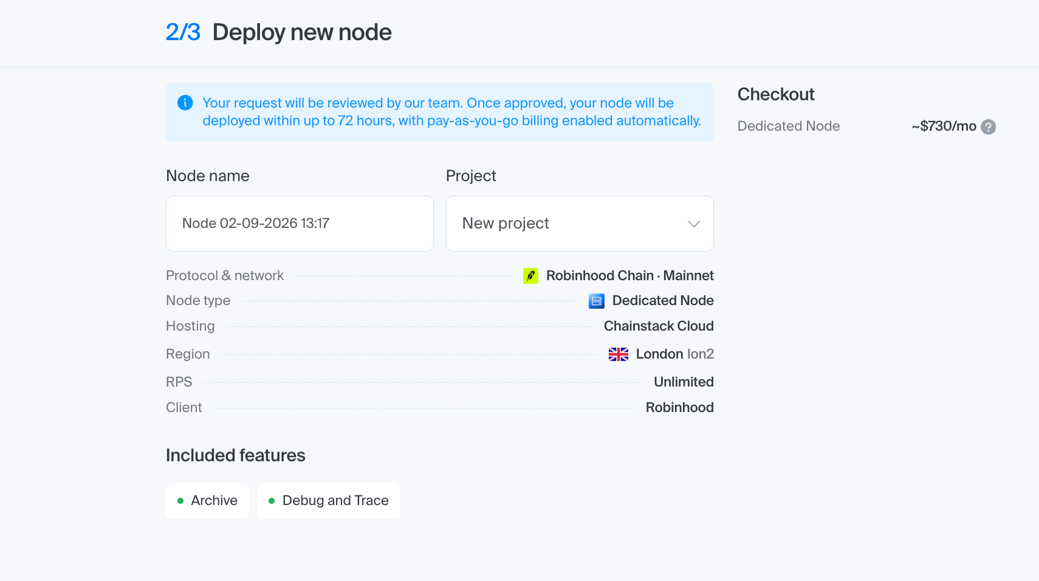Click the Archive feature tag
This screenshot has width=1039, height=581.
coord(207,501)
